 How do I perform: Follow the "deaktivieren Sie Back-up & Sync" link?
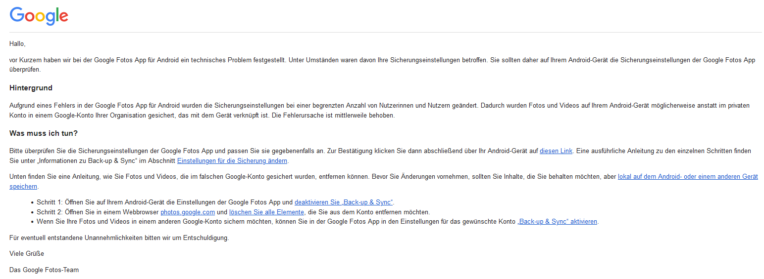(x=344, y=202)
